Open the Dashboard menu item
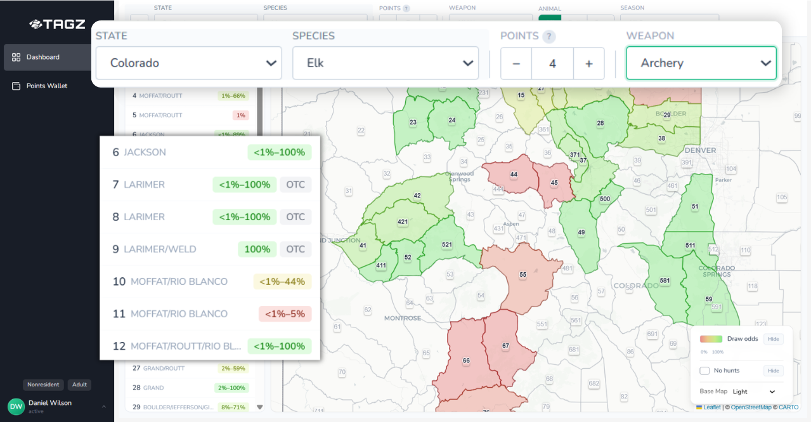The width and height of the screenshot is (811, 422). click(43, 57)
